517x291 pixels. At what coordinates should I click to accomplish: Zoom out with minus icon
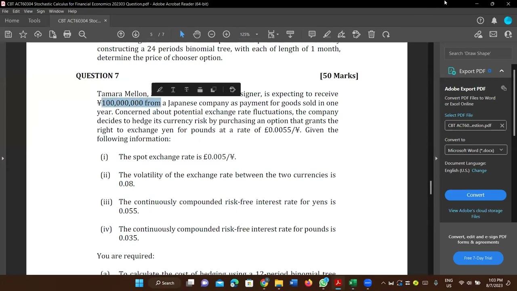click(x=211, y=34)
